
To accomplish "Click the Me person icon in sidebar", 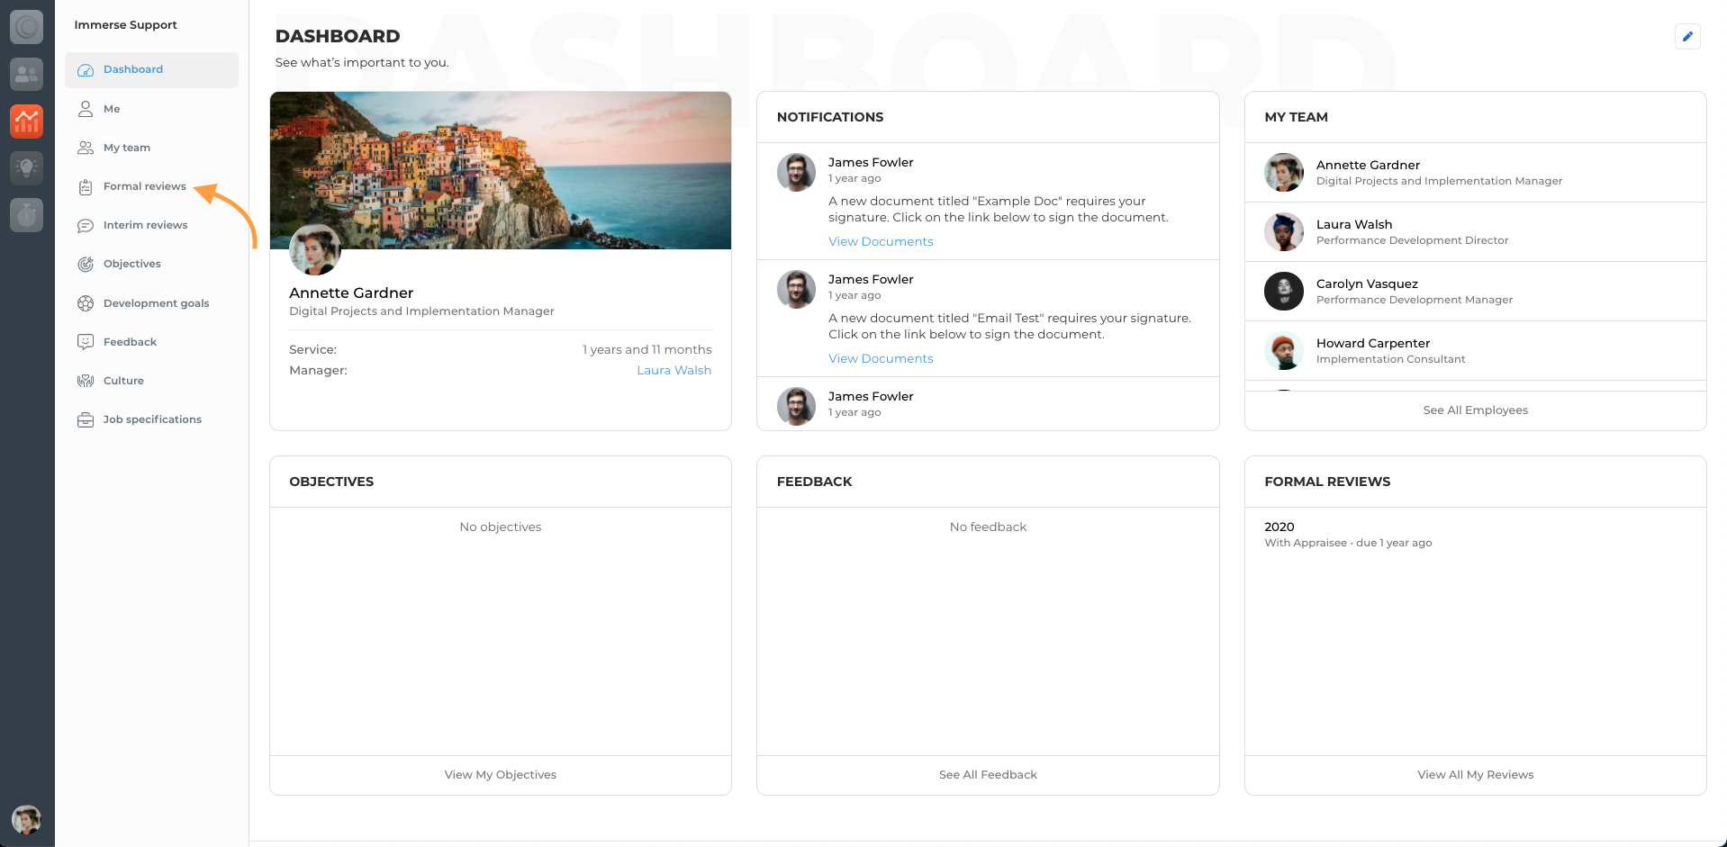I will [86, 109].
